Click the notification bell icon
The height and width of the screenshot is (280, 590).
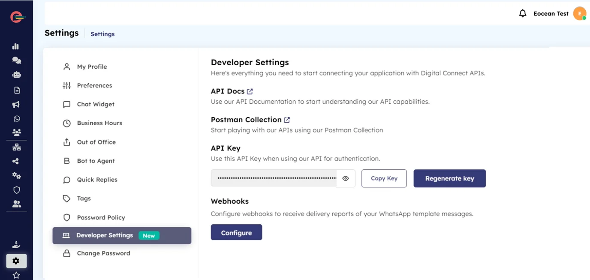coord(522,14)
